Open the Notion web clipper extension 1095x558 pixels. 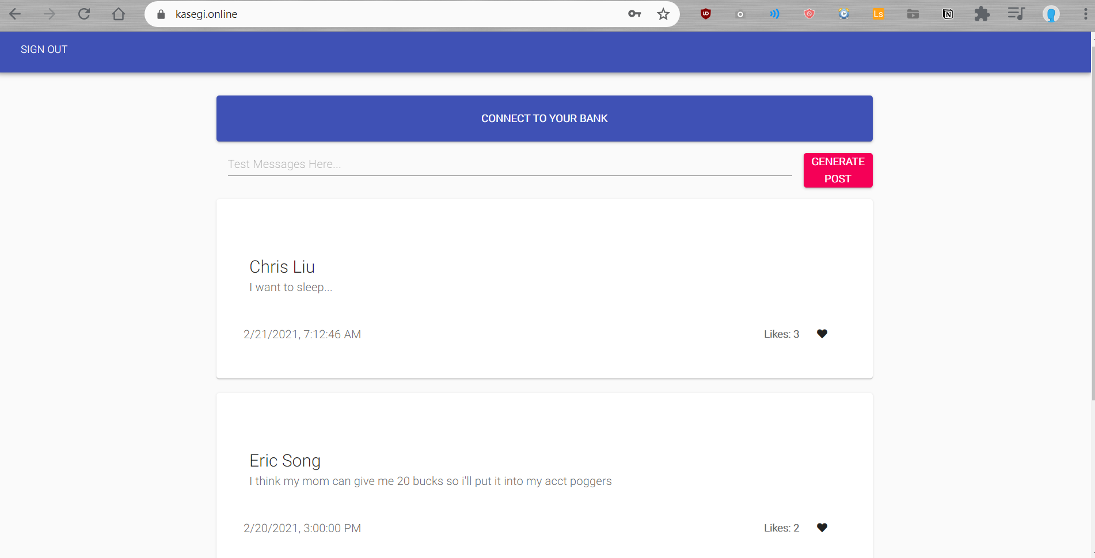(948, 14)
